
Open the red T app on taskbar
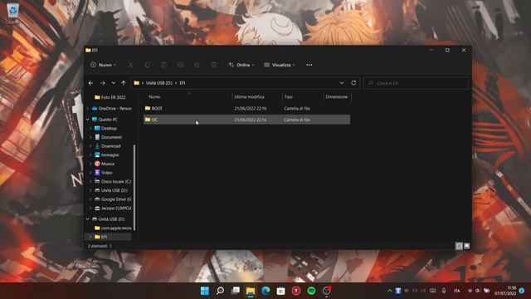click(296, 291)
